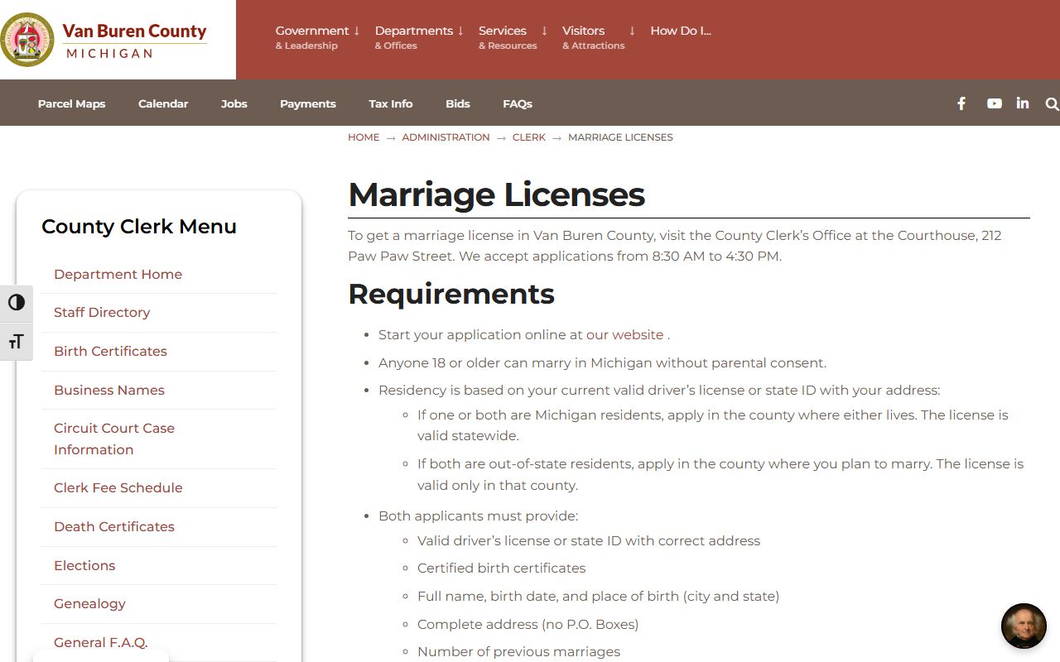This screenshot has width=1060, height=662.
Task: Click the Marriage Licenses heading
Action: pyautogui.click(x=496, y=195)
